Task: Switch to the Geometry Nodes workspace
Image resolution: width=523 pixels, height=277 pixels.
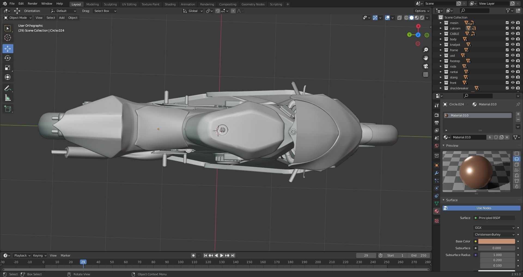Action: 253,4
